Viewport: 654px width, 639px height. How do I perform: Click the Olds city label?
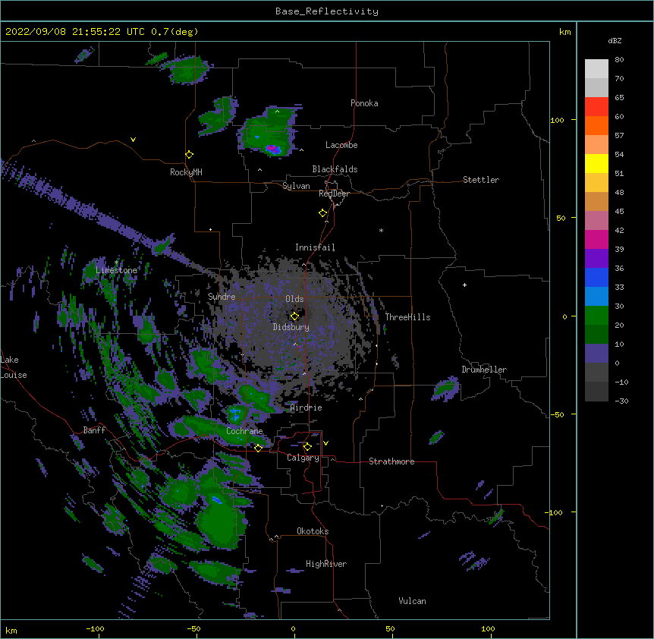click(294, 299)
